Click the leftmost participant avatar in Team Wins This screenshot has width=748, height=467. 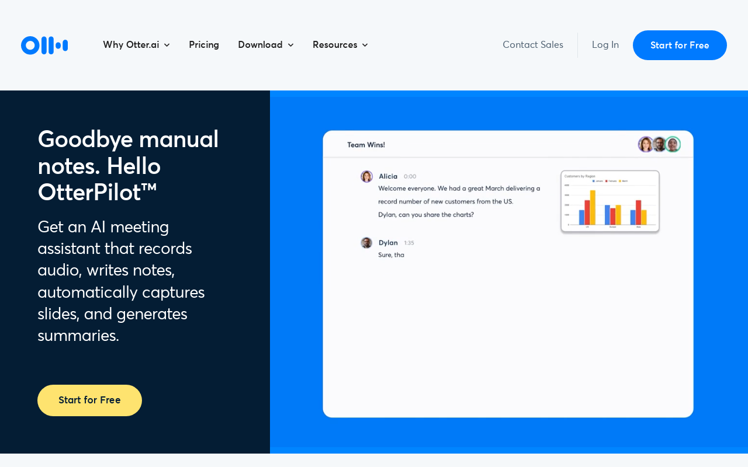point(645,144)
